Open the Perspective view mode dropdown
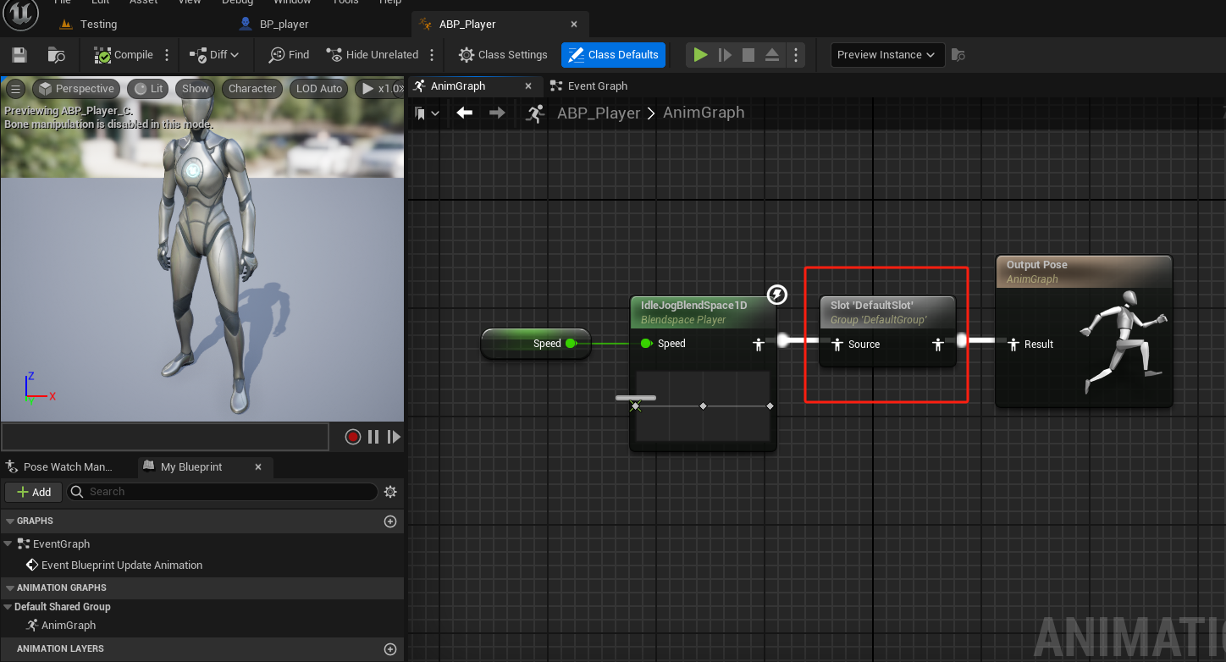Screen dimensions: 1226x662 pos(76,89)
